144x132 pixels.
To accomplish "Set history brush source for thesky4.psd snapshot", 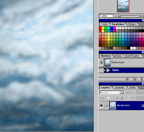I will [101, 63].
